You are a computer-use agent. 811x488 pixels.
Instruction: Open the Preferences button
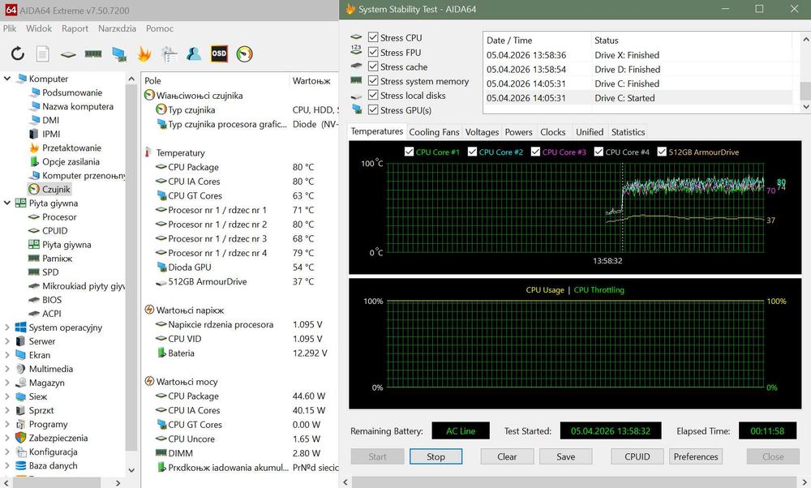696,456
